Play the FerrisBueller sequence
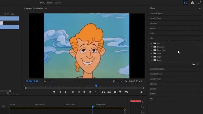The width and height of the screenshot is (203, 114). [x=84, y=92]
